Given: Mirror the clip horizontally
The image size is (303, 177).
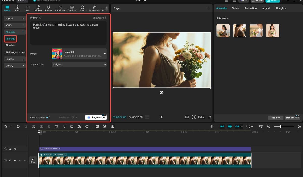Looking at the screenshot, I should pyautogui.click(x=79, y=127).
